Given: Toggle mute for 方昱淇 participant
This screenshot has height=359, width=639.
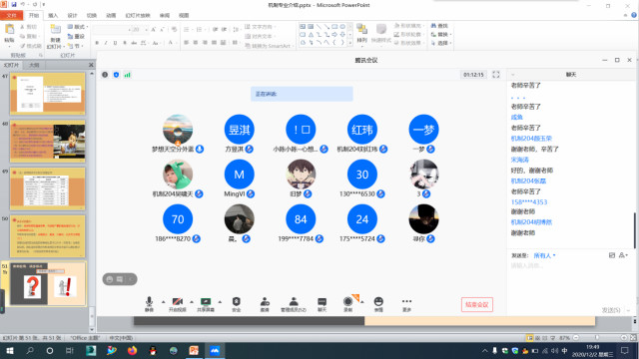Looking at the screenshot, I should [x=250, y=149].
